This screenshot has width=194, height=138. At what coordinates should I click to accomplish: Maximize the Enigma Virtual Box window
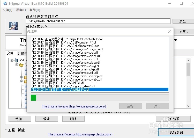click(x=181, y=3)
